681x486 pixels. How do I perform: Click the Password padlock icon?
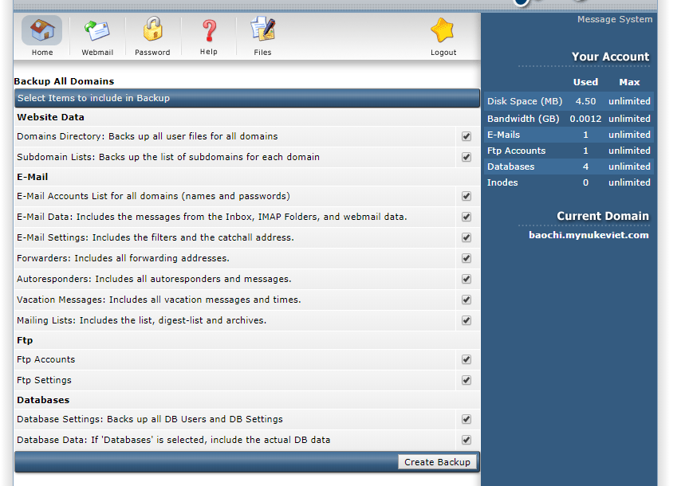point(152,31)
